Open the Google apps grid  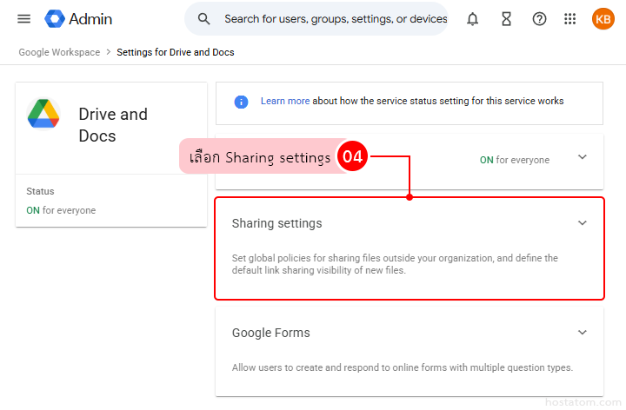coord(569,19)
